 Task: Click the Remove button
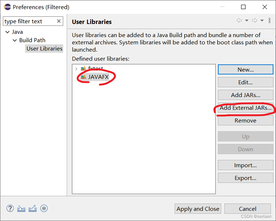click(x=246, y=120)
